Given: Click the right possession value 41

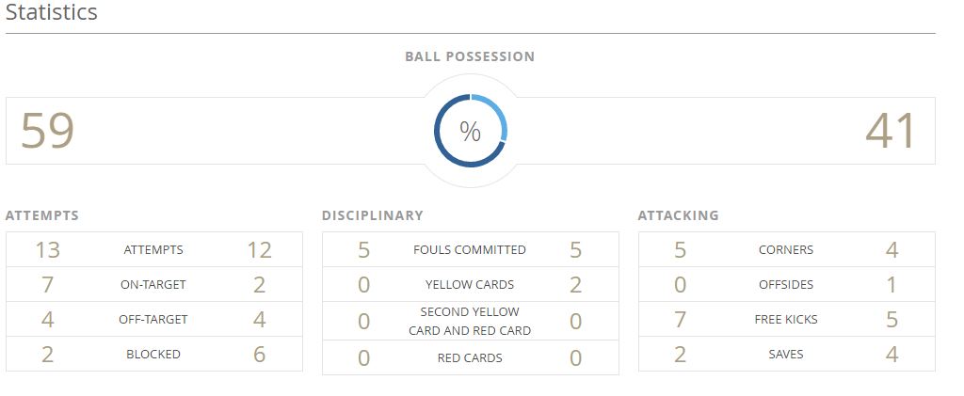Looking at the screenshot, I should pos(891,131).
